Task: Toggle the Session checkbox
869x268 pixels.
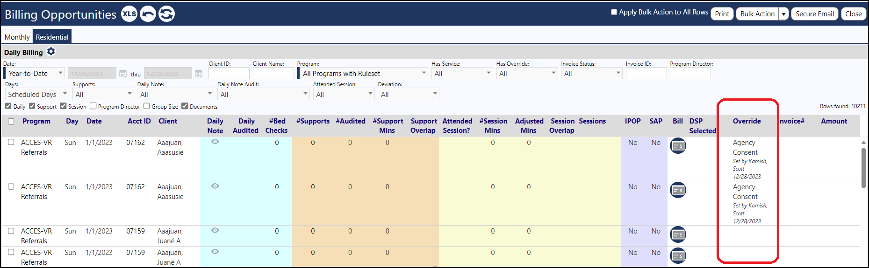Action: pyautogui.click(x=63, y=106)
